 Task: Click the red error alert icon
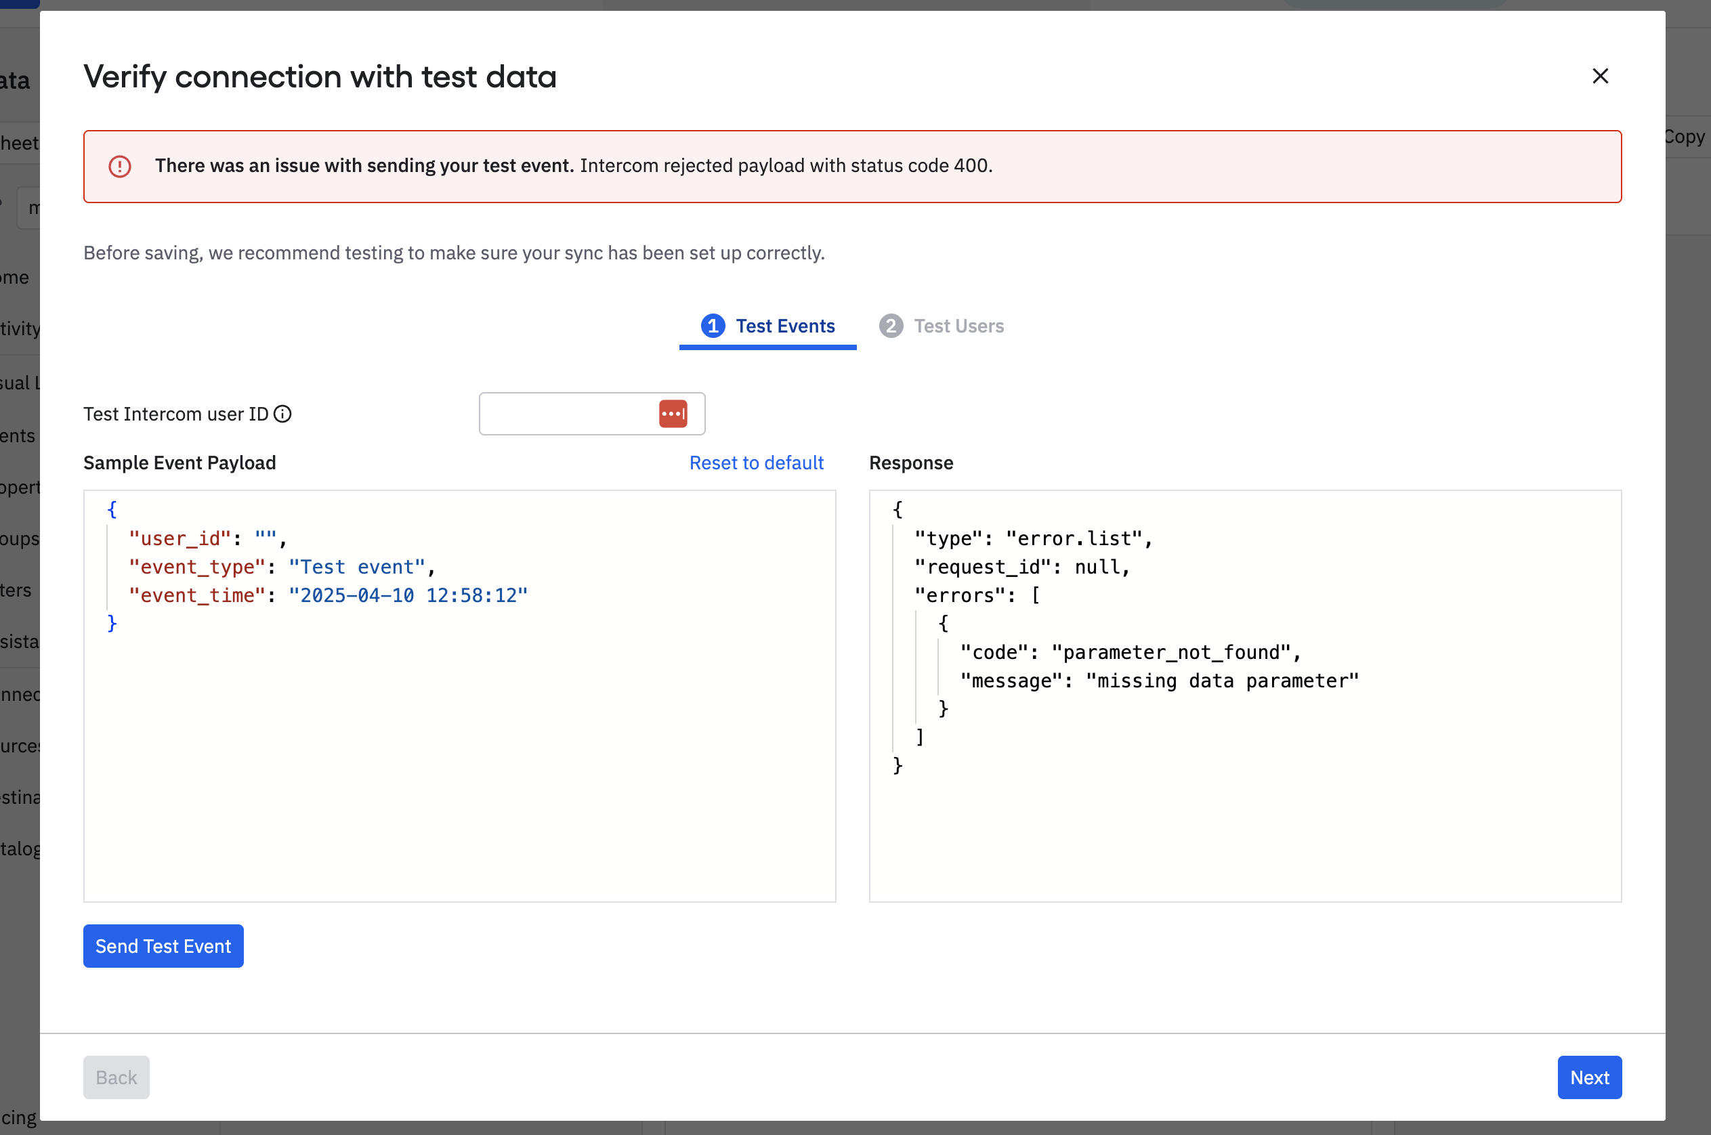(119, 167)
